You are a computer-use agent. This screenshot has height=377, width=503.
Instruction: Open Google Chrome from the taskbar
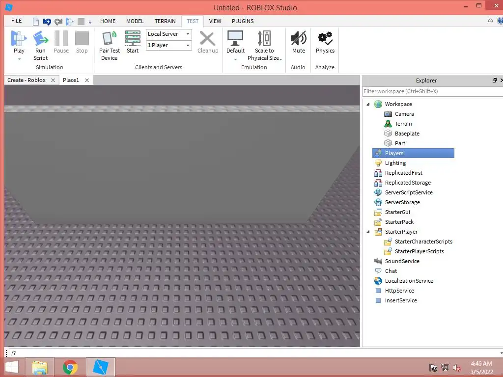(70, 367)
